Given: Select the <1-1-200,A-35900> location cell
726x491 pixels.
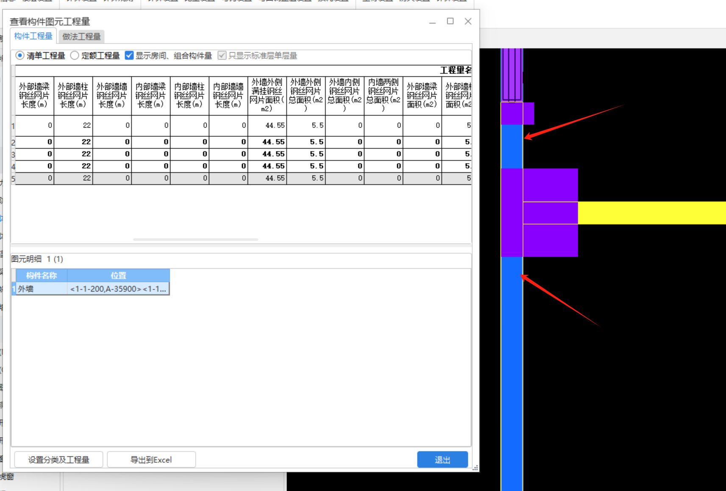Looking at the screenshot, I should click(118, 289).
